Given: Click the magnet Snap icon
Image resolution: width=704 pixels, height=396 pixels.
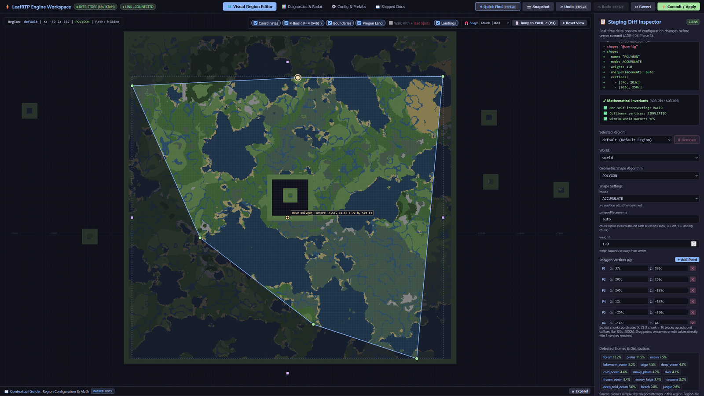Looking at the screenshot, I should [x=466, y=23].
